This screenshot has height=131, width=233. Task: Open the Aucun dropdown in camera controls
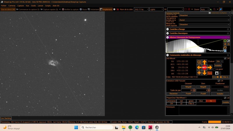click(204, 20)
